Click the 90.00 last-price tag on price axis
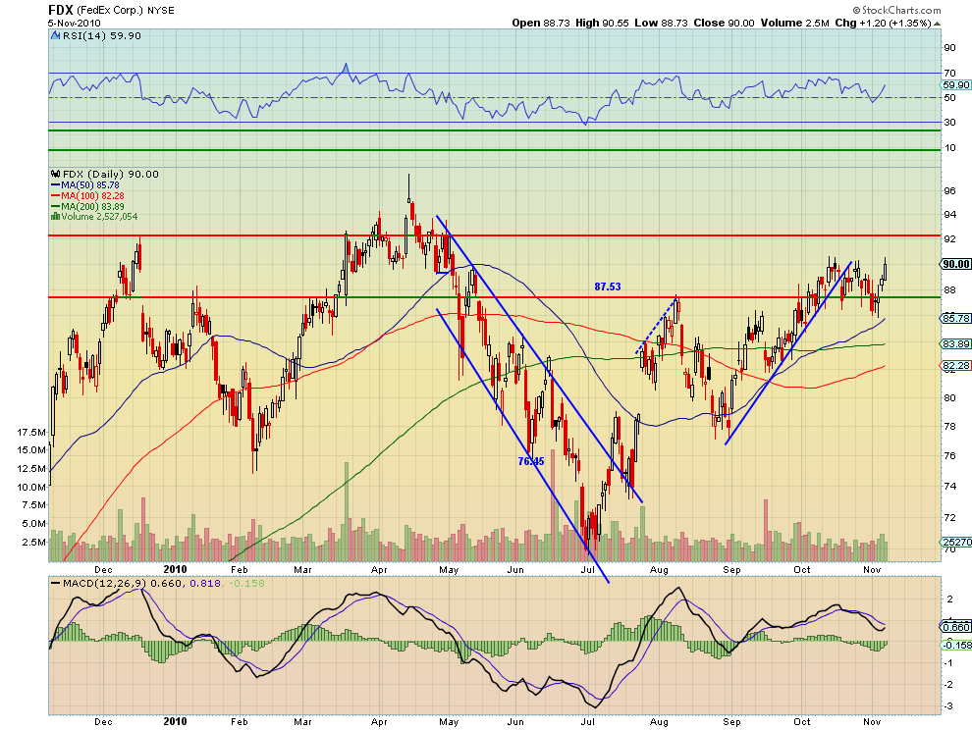 pyautogui.click(x=955, y=264)
